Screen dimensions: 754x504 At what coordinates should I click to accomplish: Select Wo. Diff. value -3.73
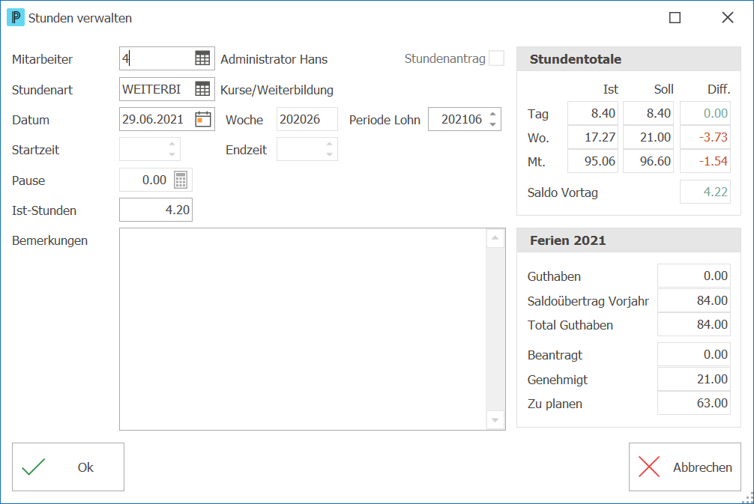pos(705,137)
